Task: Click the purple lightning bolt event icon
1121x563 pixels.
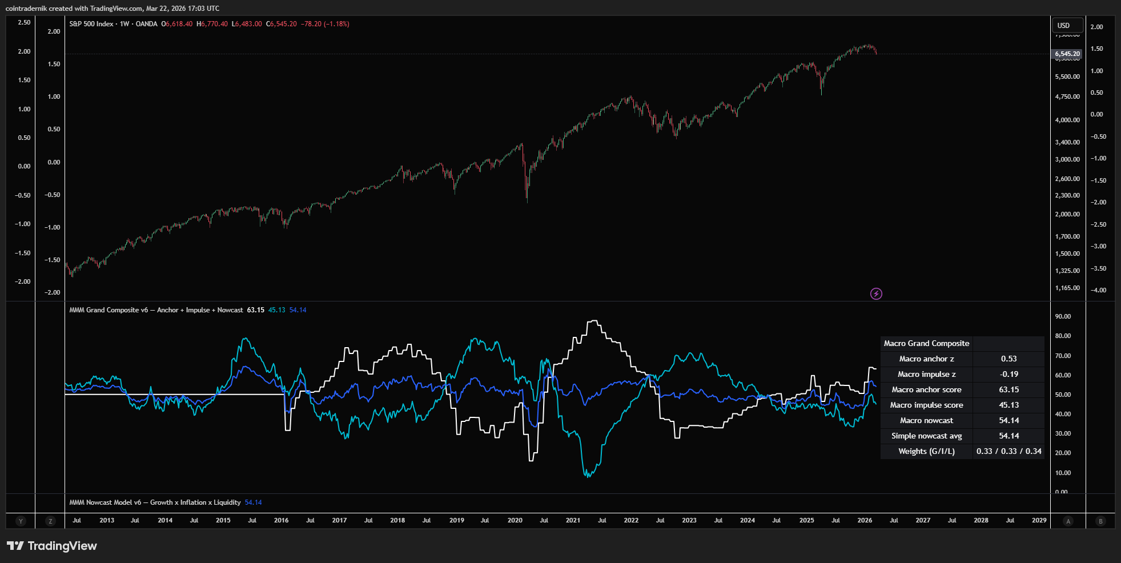Action: coord(876,294)
